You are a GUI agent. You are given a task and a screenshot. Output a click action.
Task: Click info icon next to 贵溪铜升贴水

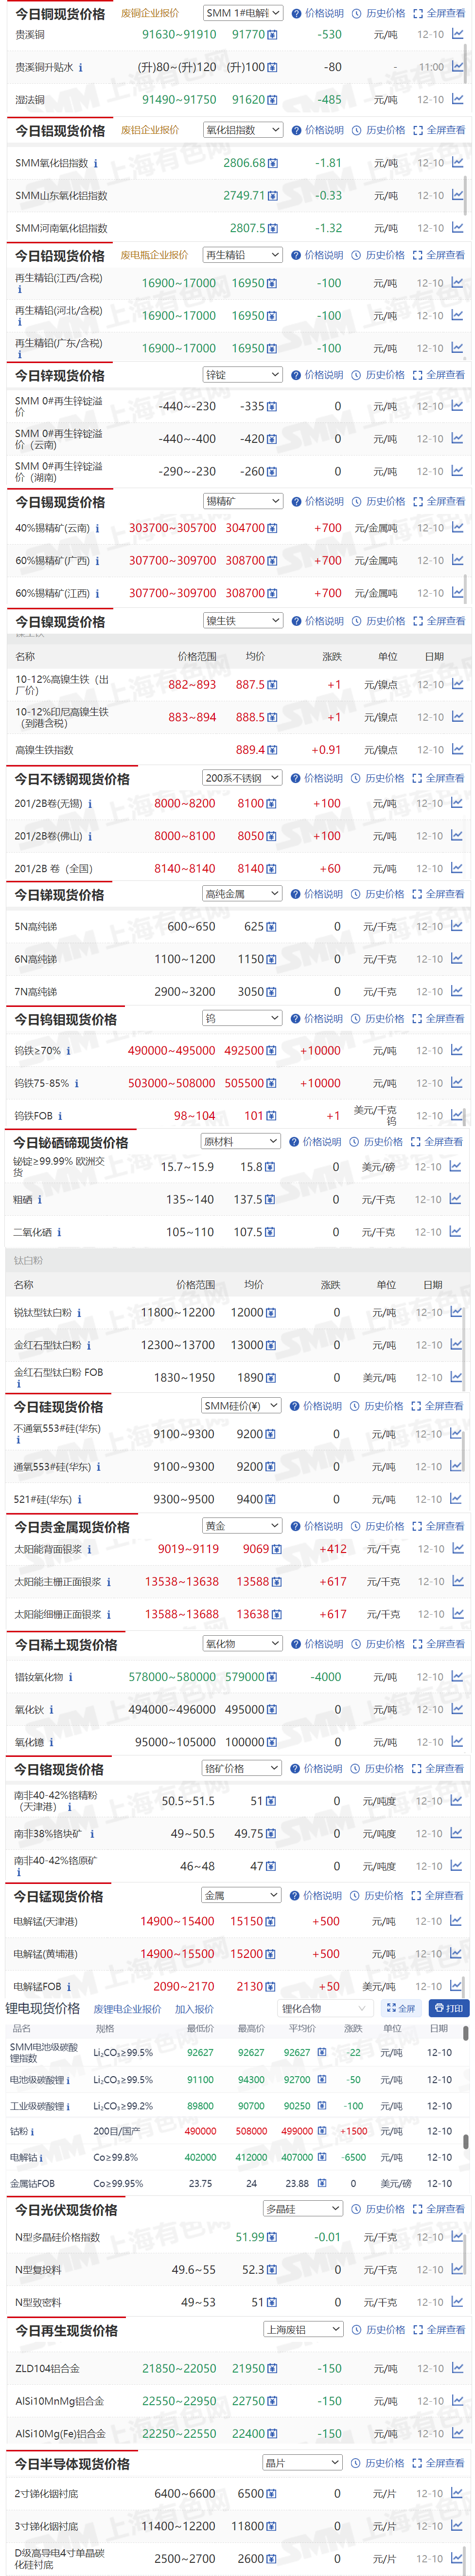(81, 67)
